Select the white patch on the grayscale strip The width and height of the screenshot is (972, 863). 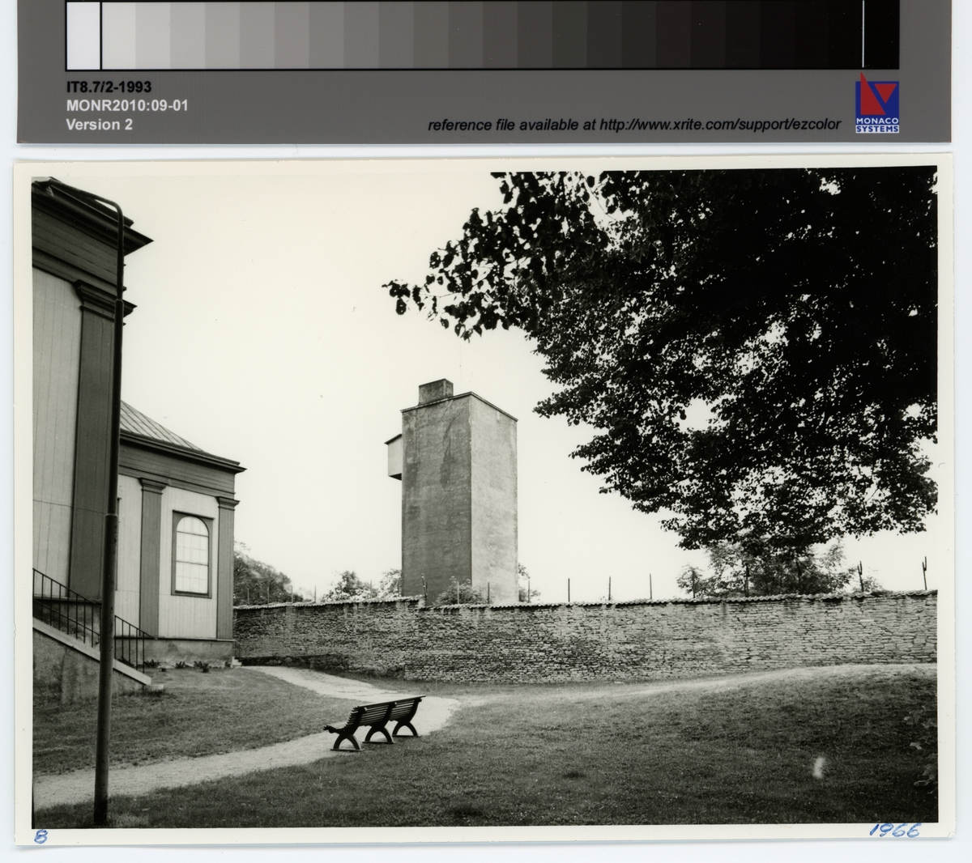(x=83, y=35)
